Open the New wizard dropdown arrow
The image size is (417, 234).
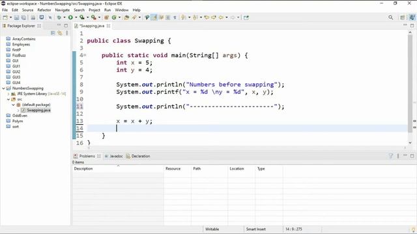(x=10, y=18)
